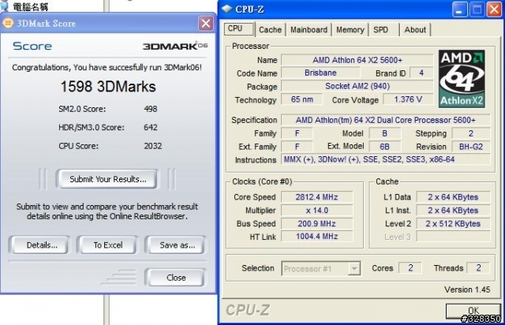Open the Processor #1 selection dropdown
Viewport: 505px width, 325px height.
click(x=354, y=268)
